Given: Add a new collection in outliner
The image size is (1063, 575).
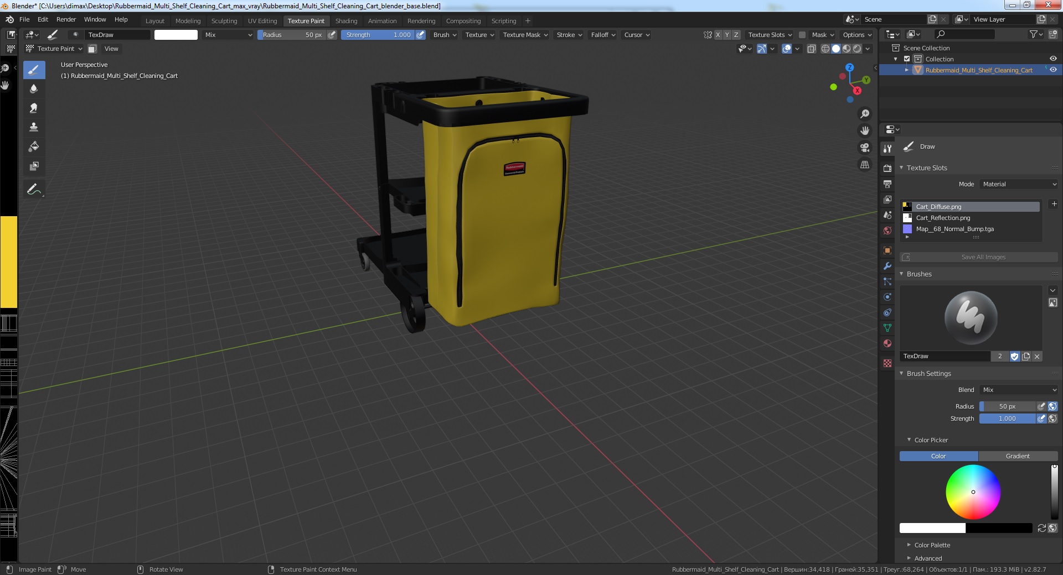Looking at the screenshot, I should tap(1052, 34).
